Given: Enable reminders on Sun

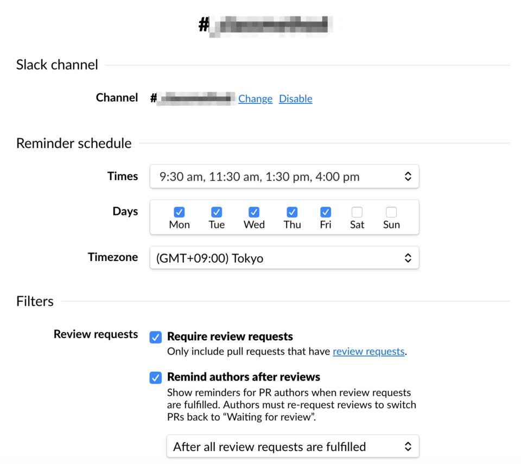Looking at the screenshot, I should [x=391, y=213].
